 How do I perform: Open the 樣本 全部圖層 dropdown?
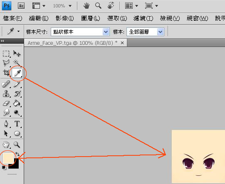tap(145, 32)
